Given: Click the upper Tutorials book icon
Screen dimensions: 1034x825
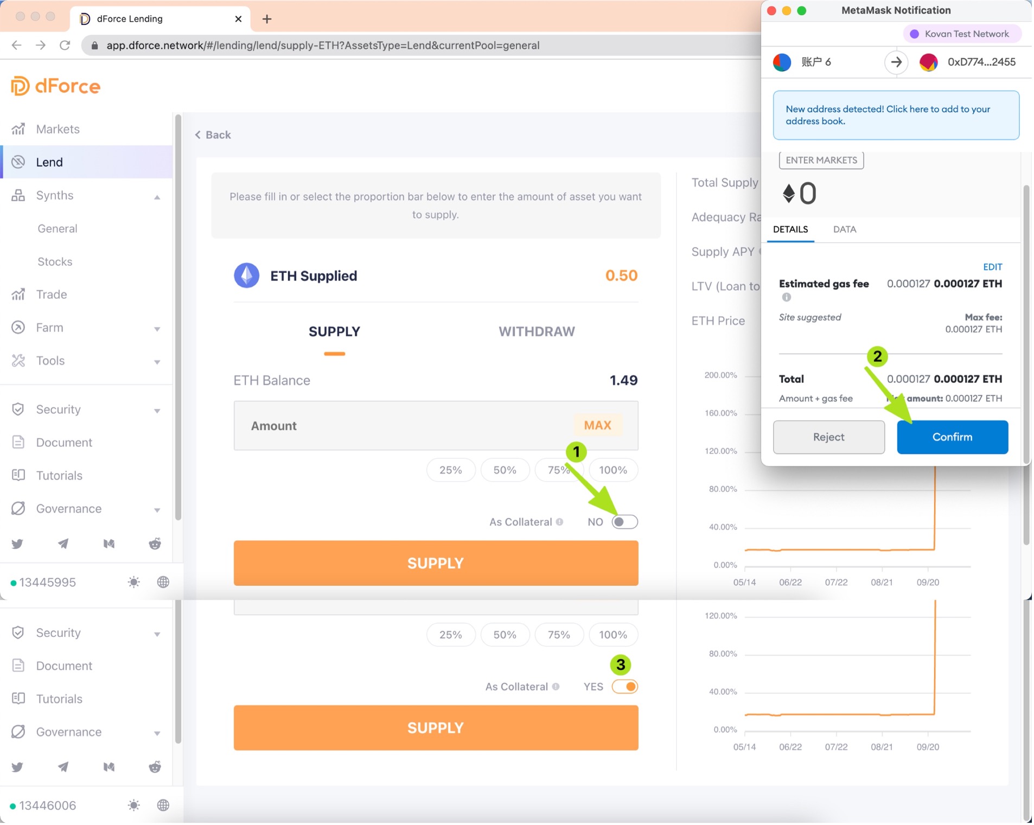Looking at the screenshot, I should click(18, 476).
